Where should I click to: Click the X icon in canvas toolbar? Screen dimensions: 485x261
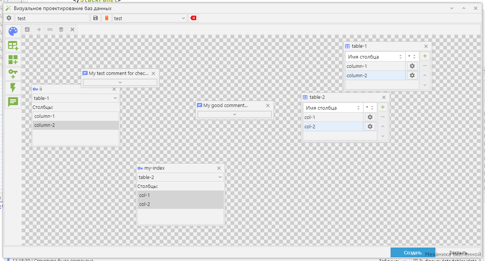coord(72,29)
